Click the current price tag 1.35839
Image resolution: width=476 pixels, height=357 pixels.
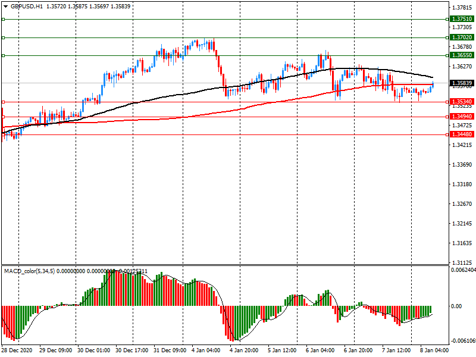[462, 83]
